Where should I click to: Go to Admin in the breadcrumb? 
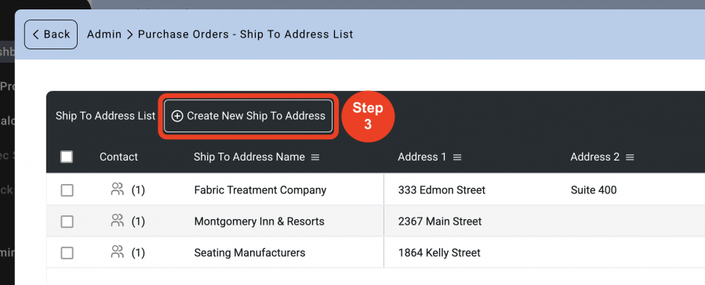[x=104, y=34]
